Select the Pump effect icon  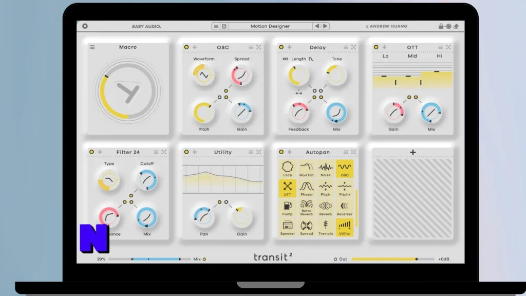288,208
